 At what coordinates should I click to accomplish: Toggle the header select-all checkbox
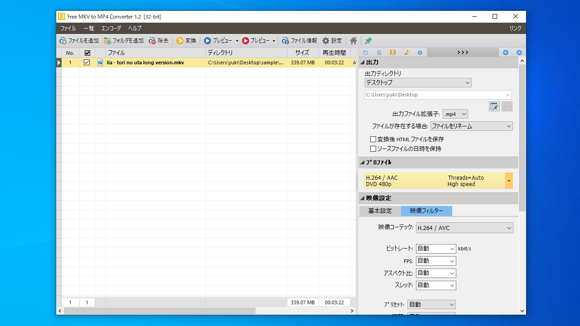tap(87, 53)
